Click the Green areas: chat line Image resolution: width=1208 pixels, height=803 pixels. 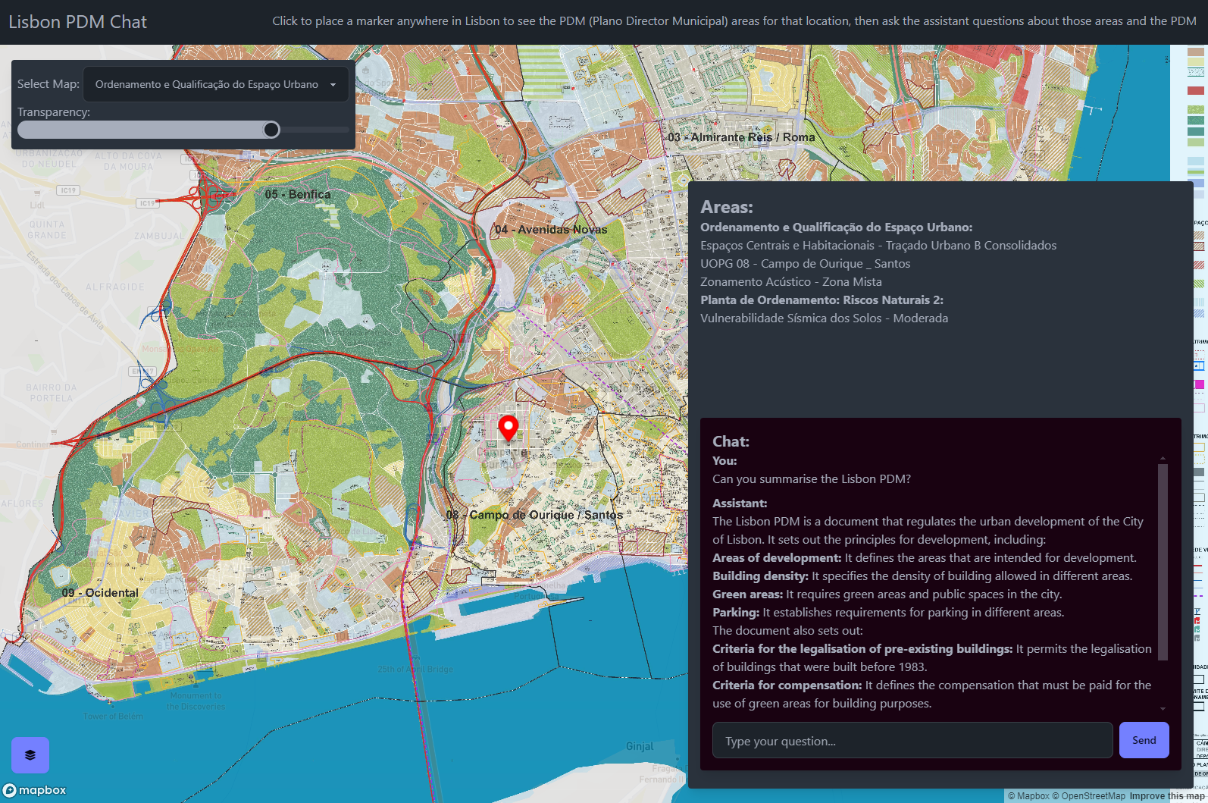coord(887,594)
